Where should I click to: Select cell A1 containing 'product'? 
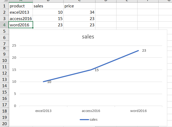[x=21, y=6]
